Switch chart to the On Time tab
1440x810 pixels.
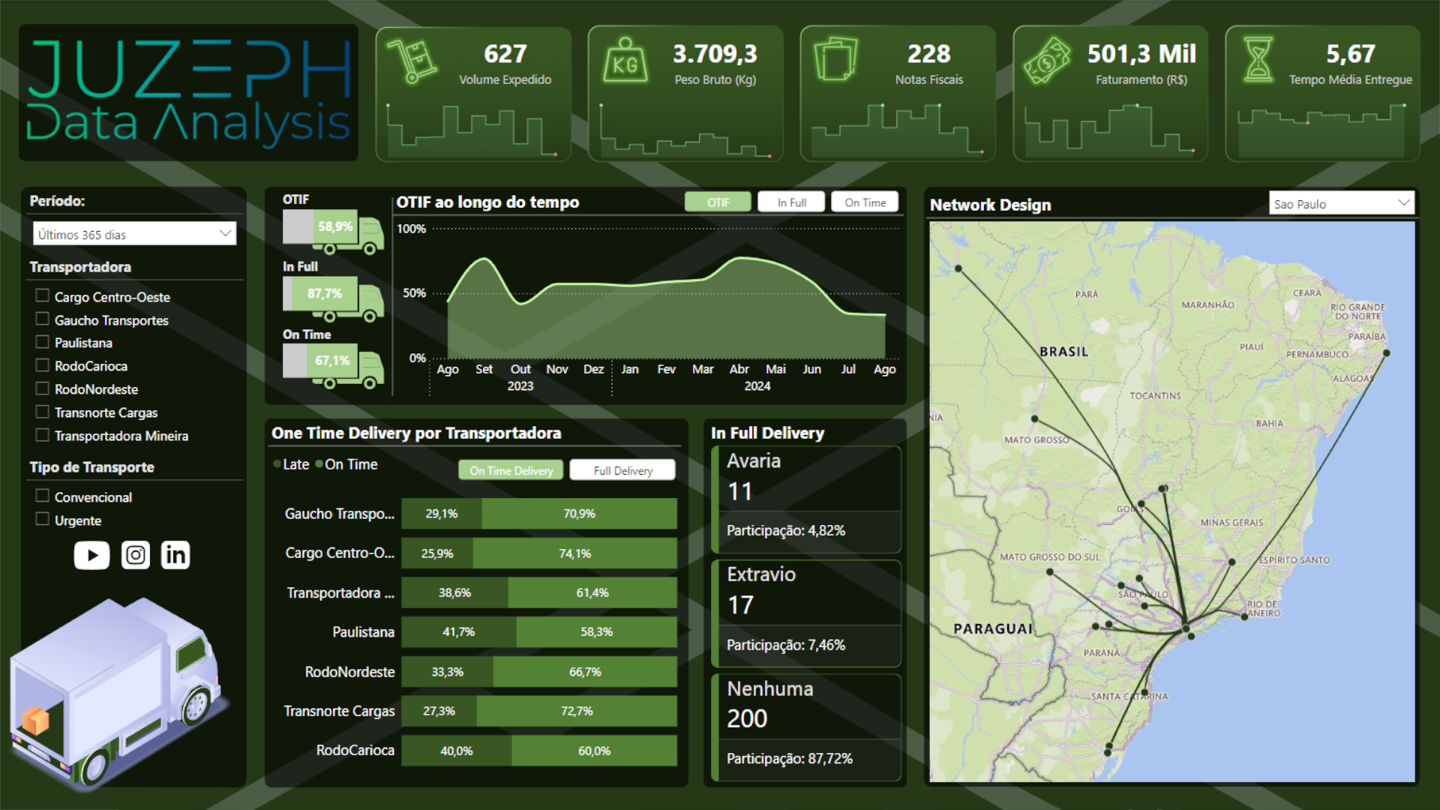click(865, 202)
